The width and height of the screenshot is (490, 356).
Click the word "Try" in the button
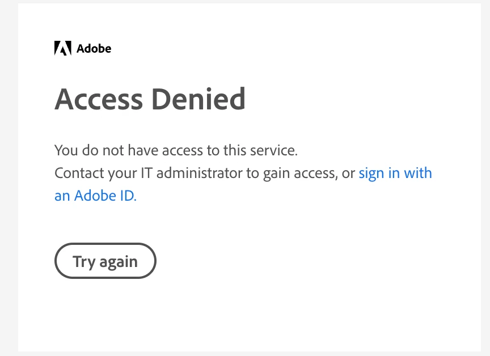(84, 261)
